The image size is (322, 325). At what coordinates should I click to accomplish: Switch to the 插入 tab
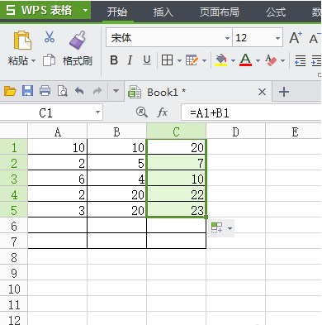[163, 12]
